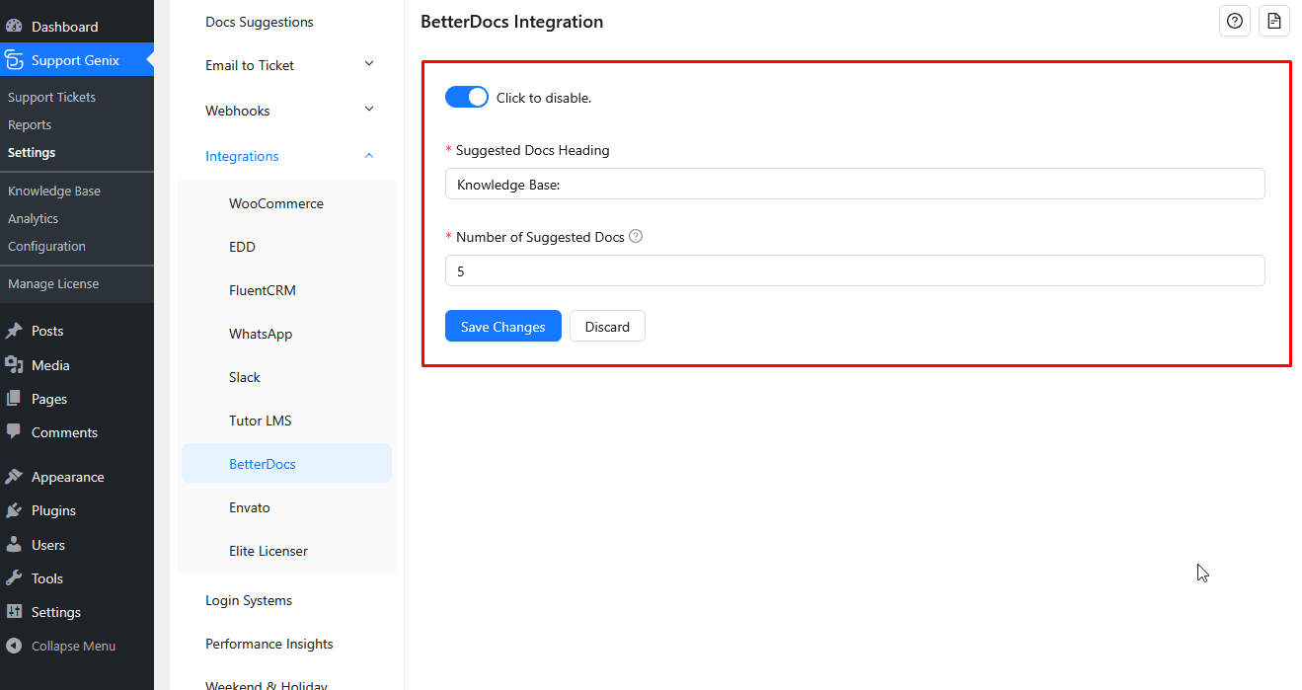The width and height of the screenshot is (1302, 690).
Task: Select EDD integration
Action: pyautogui.click(x=242, y=247)
